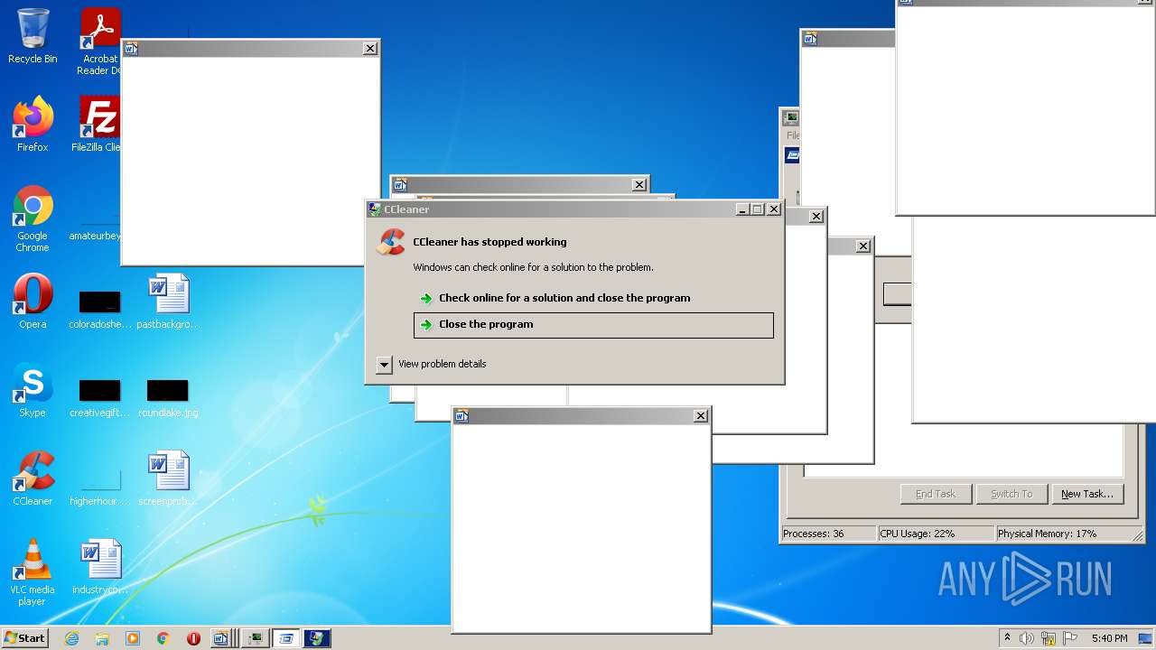
Task: Click the Opera taskbar icon
Action: (193, 638)
